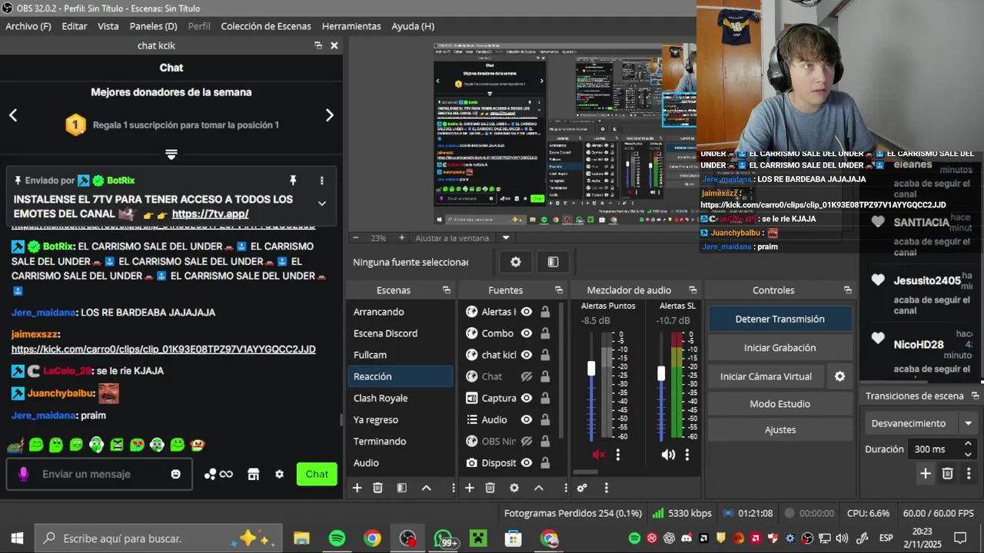Lock the Combo source
984x553 pixels.
[545, 333]
